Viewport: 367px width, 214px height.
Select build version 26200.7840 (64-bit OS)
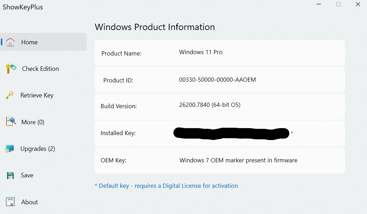(x=210, y=105)
